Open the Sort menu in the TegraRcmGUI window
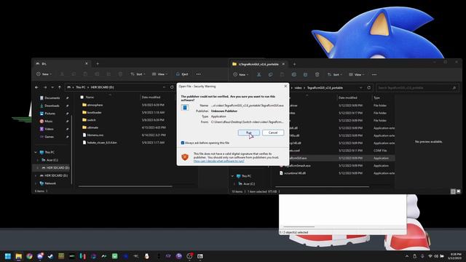Image resolution: width=466 pixels, height=262 pixels. pyautogui.click(x=334, y=74)
